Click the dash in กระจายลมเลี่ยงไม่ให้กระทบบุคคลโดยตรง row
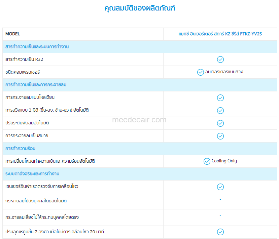This screenshot has height=239, width=279. (220, 216)
